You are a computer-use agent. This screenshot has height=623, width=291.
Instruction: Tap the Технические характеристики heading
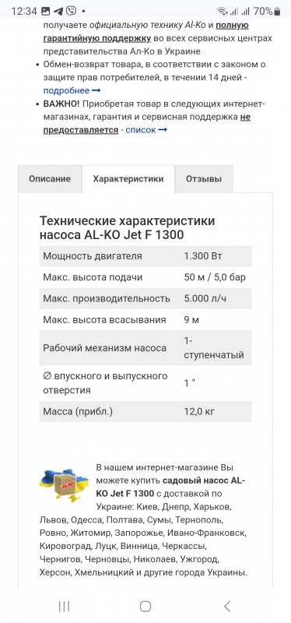tap(127, 227)
